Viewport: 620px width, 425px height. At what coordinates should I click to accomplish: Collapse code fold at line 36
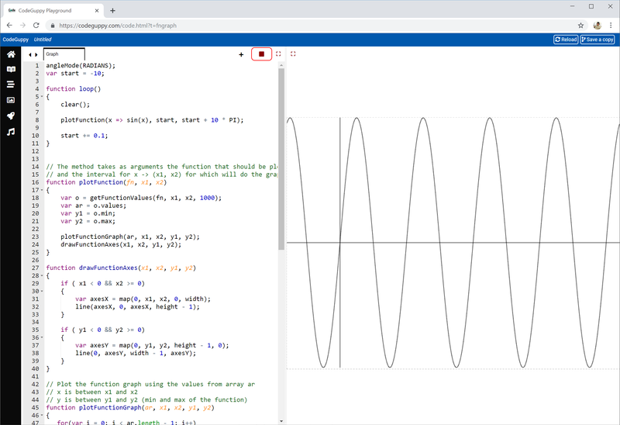tap(42, 337)
